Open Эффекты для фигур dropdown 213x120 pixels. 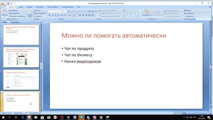point(173,16)
